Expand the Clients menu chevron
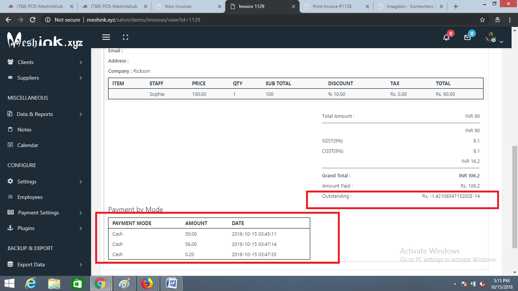Image resolution: width=518 pixels, height=291 pixels. click(81, 62)
